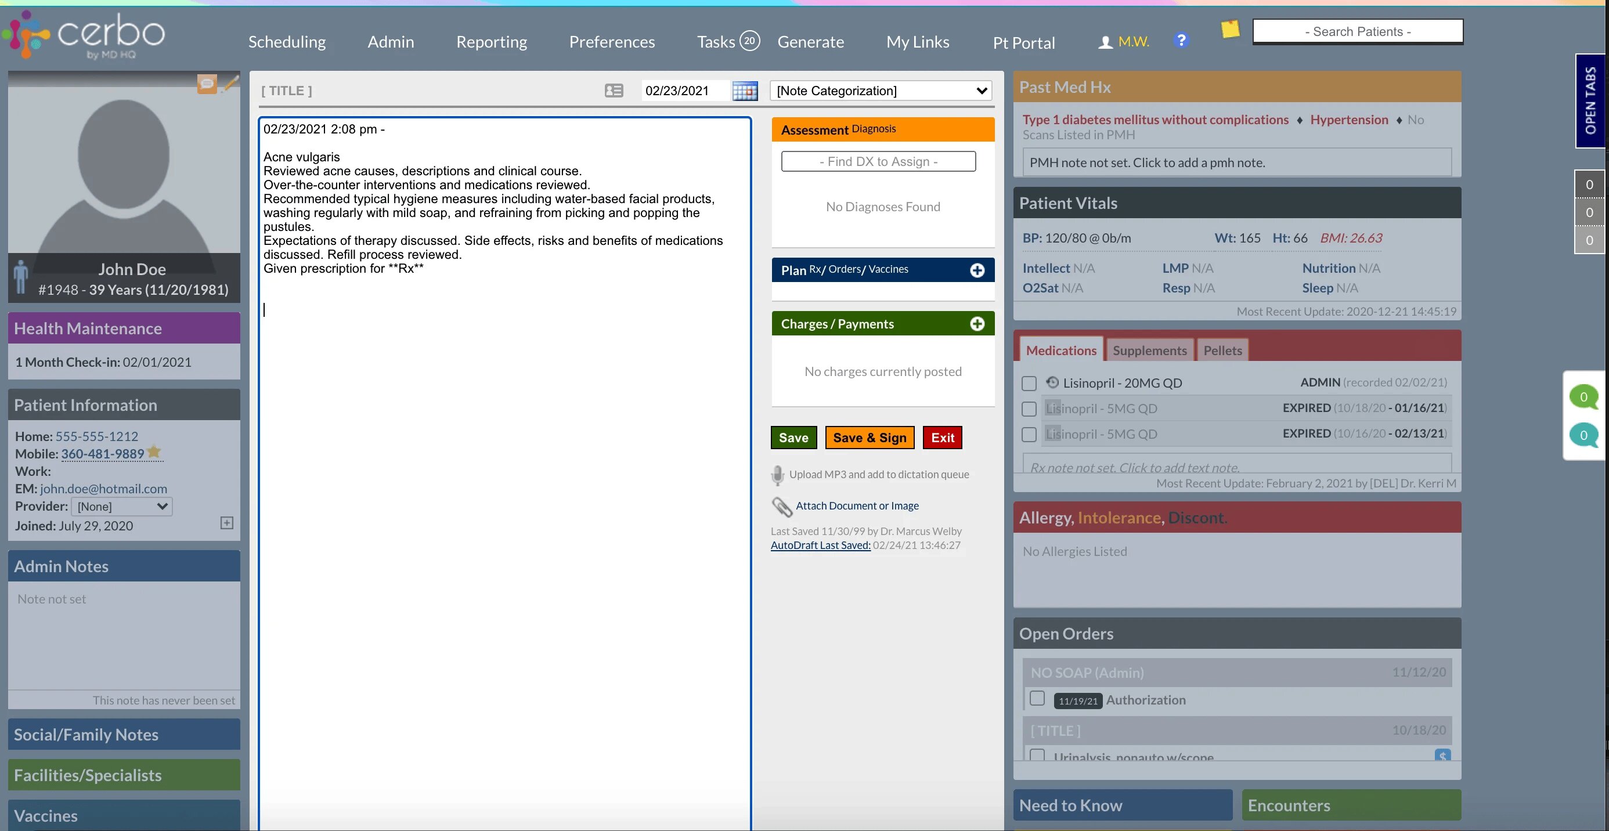Screen dimensions: 1609x831
Task: Click the plus icon on Charges / Payments
Action: 977,324
